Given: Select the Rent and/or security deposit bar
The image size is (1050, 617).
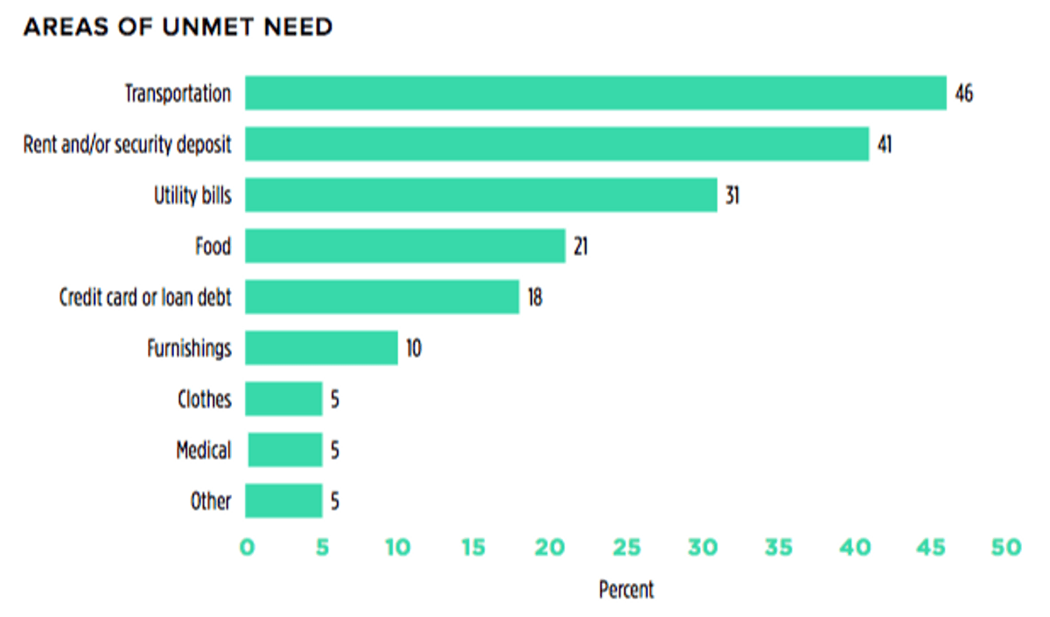Looking at the screenshot, I should [556, 144].
